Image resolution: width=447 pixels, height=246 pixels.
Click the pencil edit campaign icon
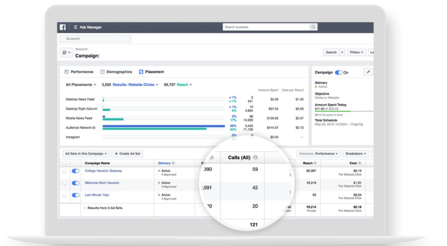(368, 72)
